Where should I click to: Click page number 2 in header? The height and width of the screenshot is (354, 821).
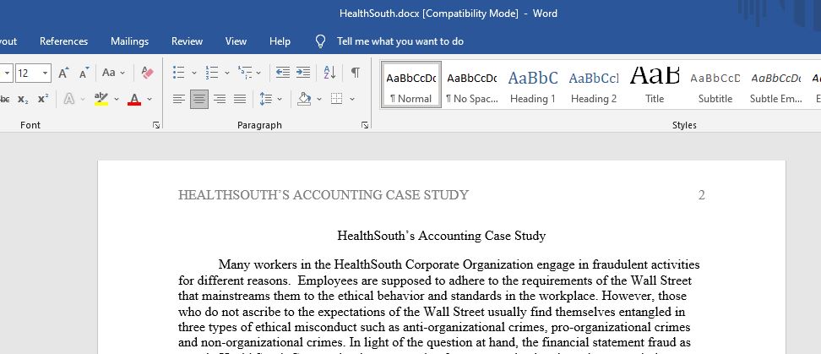click(x=702, y=195)
